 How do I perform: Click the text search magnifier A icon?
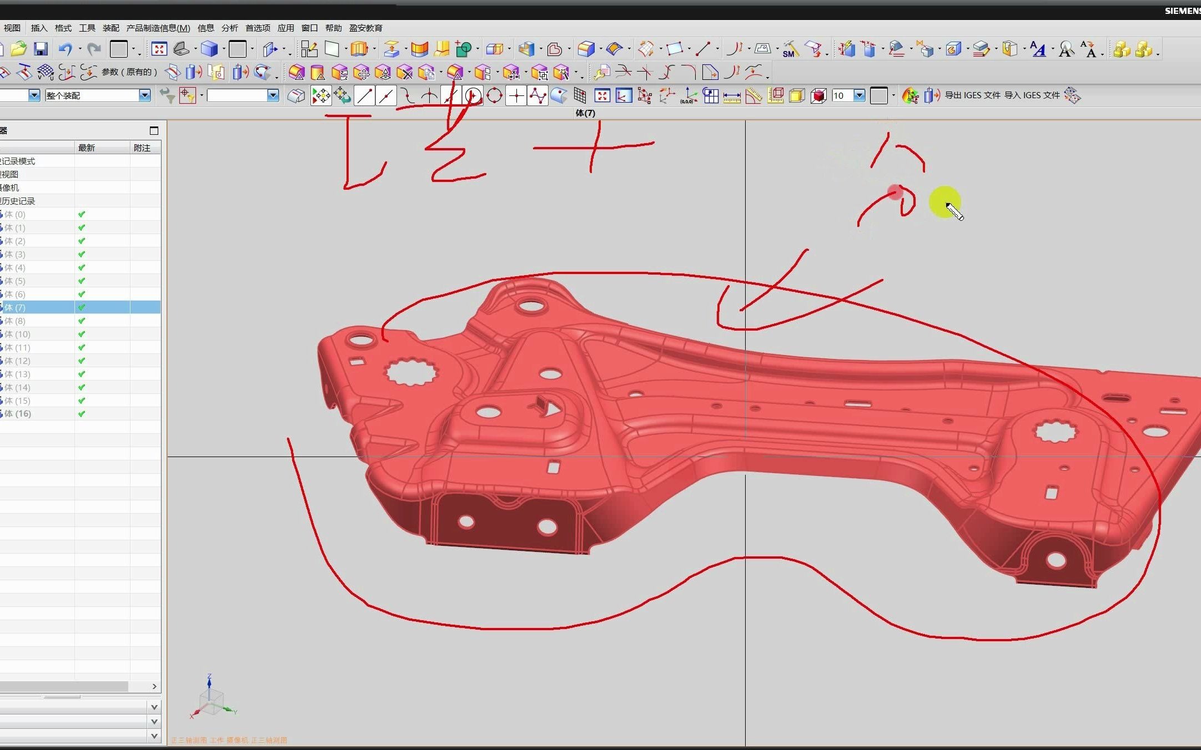[1066, 49]
